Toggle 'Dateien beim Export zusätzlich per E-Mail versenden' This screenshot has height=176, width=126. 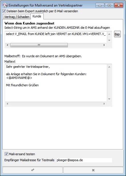(x=4, y=11)
